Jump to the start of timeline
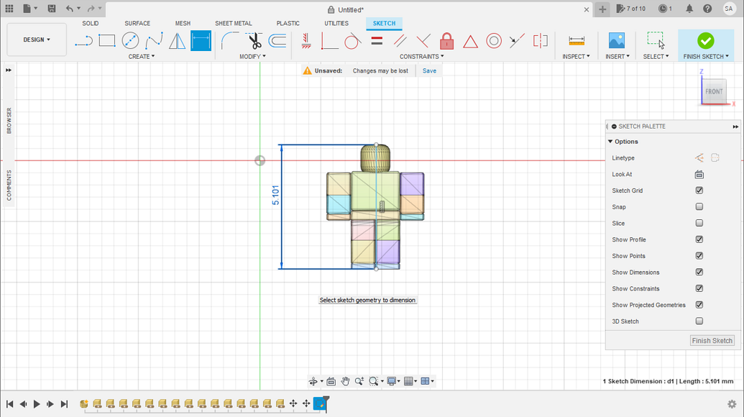 (x=9, y=404)
